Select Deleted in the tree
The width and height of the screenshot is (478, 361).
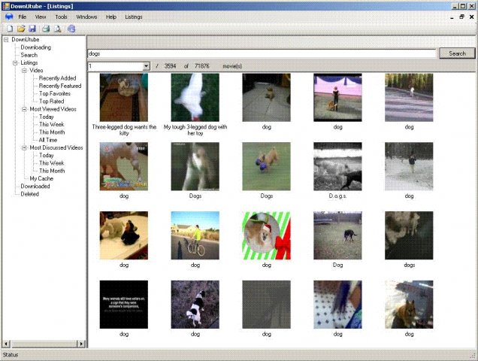tap(29, 194)
